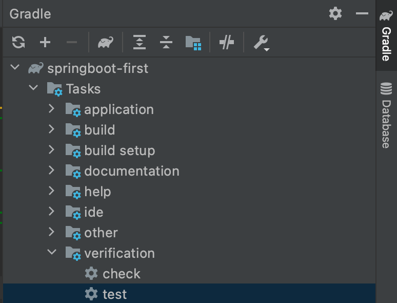The height and width of the screenshot is (303, 397).
Task: Expand the help task group
Action: click(x=51, y=191)
